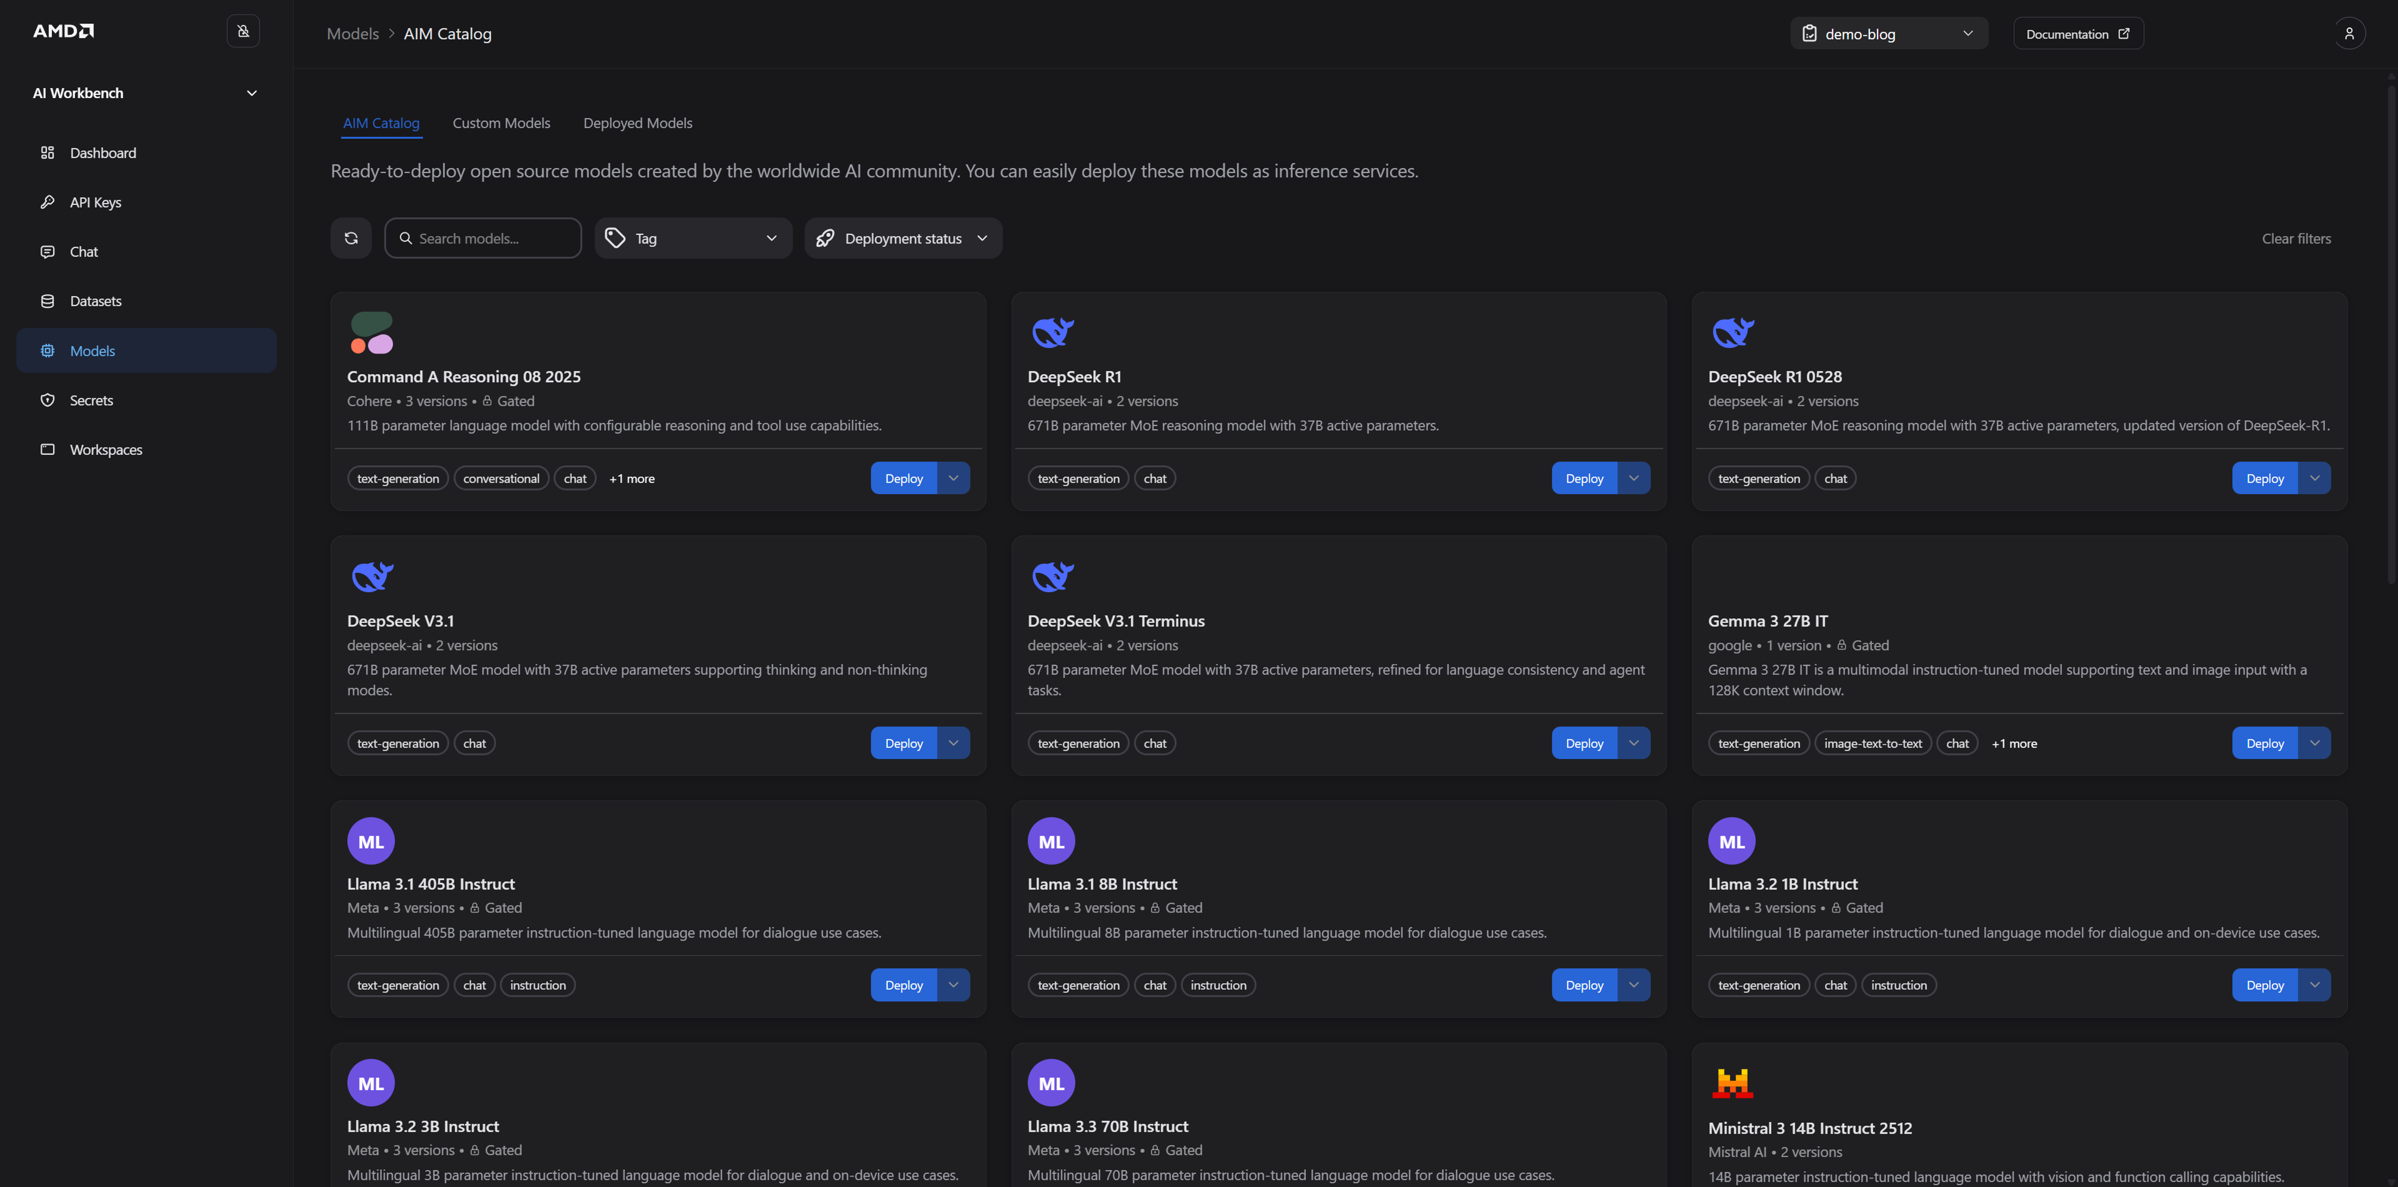The width and height of the screenshot is (2398, 1187).
Task: Click the Models breadcrumb link
Action: tap(353, 33)
